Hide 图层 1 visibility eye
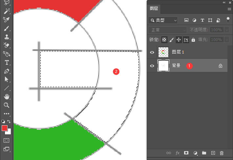 (x=152, y=52)
